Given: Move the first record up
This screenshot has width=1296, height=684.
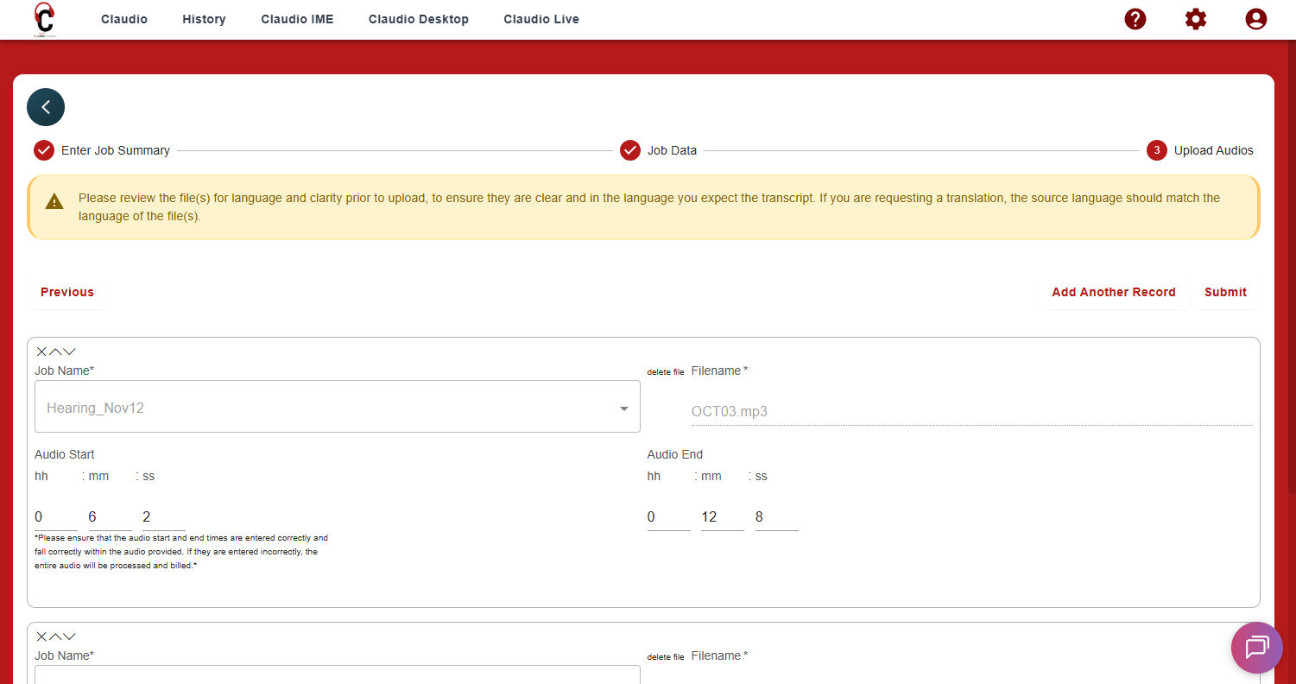Looking at the screenshot, I should [x=55, y=351].
